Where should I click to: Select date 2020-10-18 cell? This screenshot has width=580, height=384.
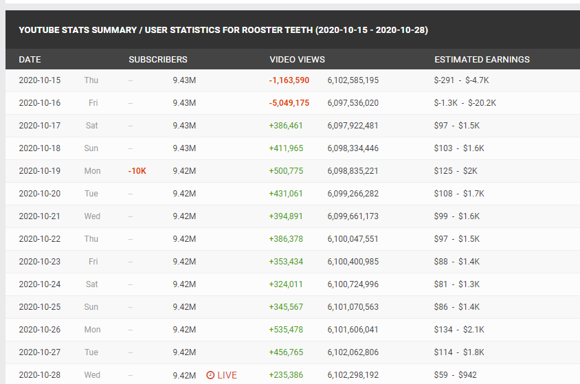40,148
